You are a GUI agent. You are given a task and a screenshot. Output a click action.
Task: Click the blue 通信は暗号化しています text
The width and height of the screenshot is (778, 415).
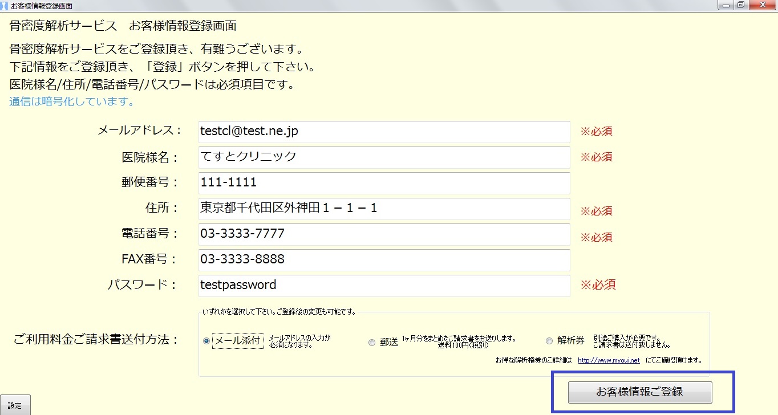72,103
